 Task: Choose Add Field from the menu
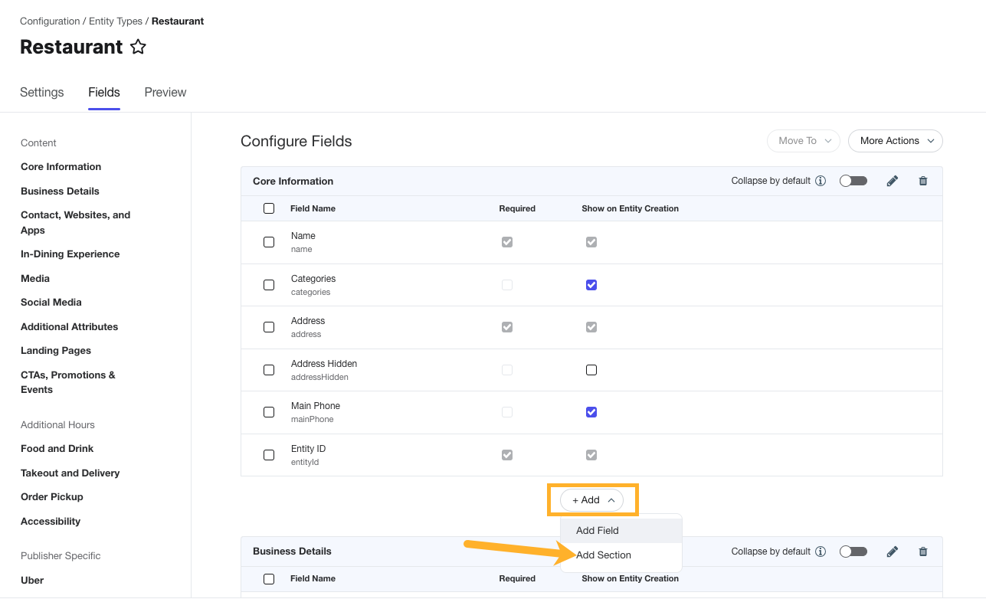coord(598,531)
